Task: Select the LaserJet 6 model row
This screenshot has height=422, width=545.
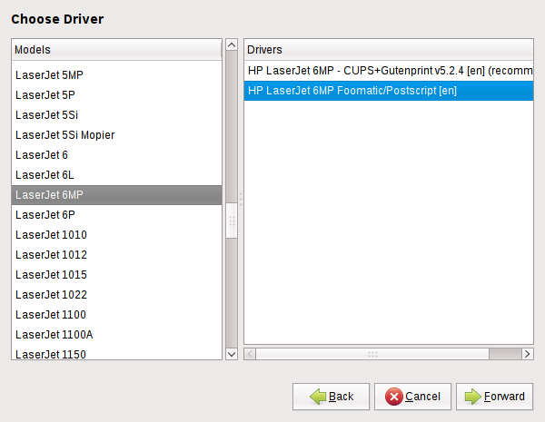Action: 117,155
